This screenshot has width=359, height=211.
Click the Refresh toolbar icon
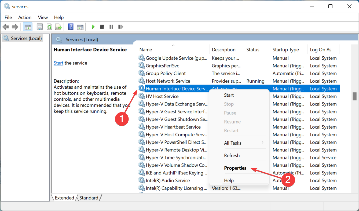coord(49,27)
